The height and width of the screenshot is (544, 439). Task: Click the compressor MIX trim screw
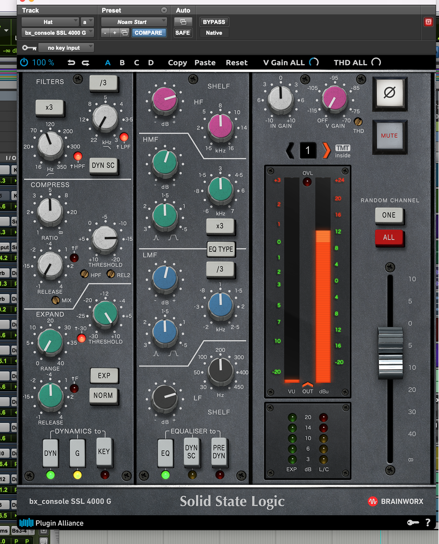tap(56, 300)
